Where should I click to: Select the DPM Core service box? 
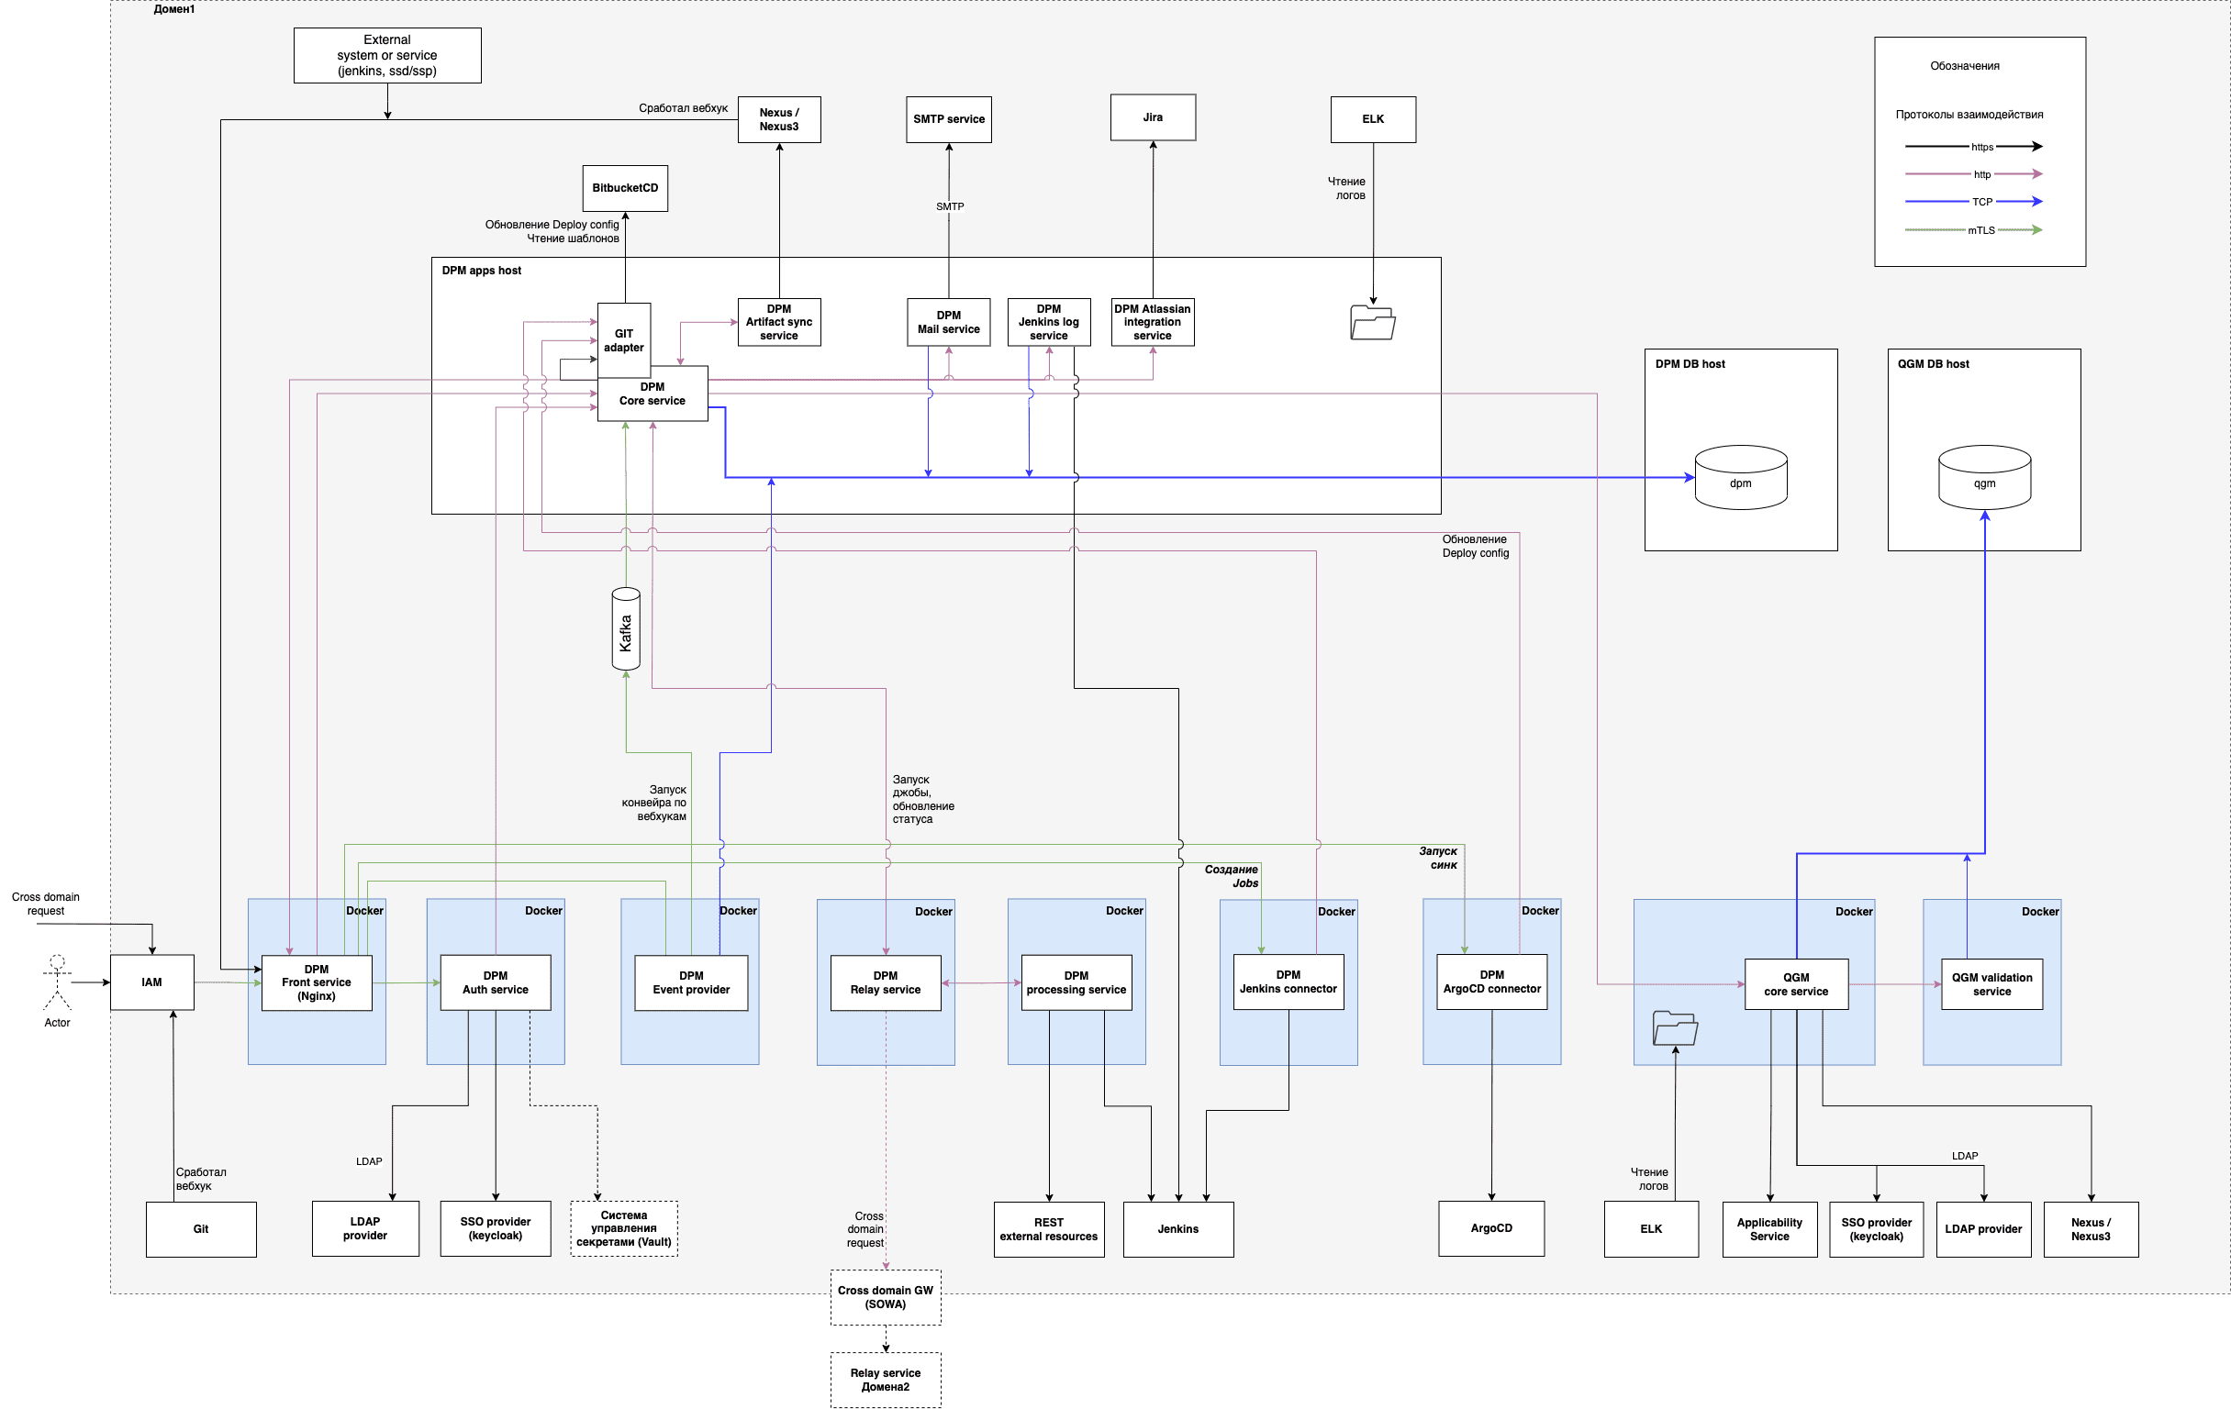tap(653, 394)
